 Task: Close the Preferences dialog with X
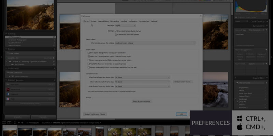(x=200, y=16)
